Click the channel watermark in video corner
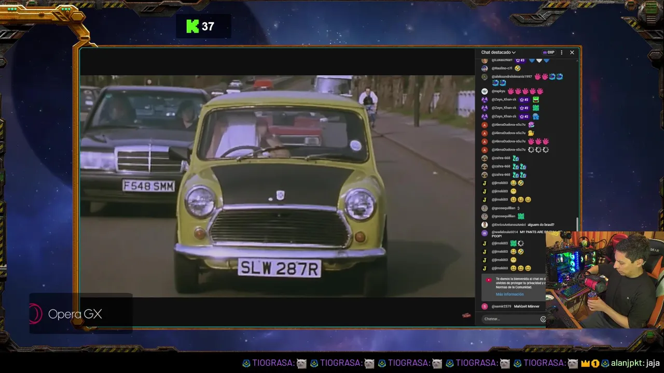 click(x=466, y=315)
